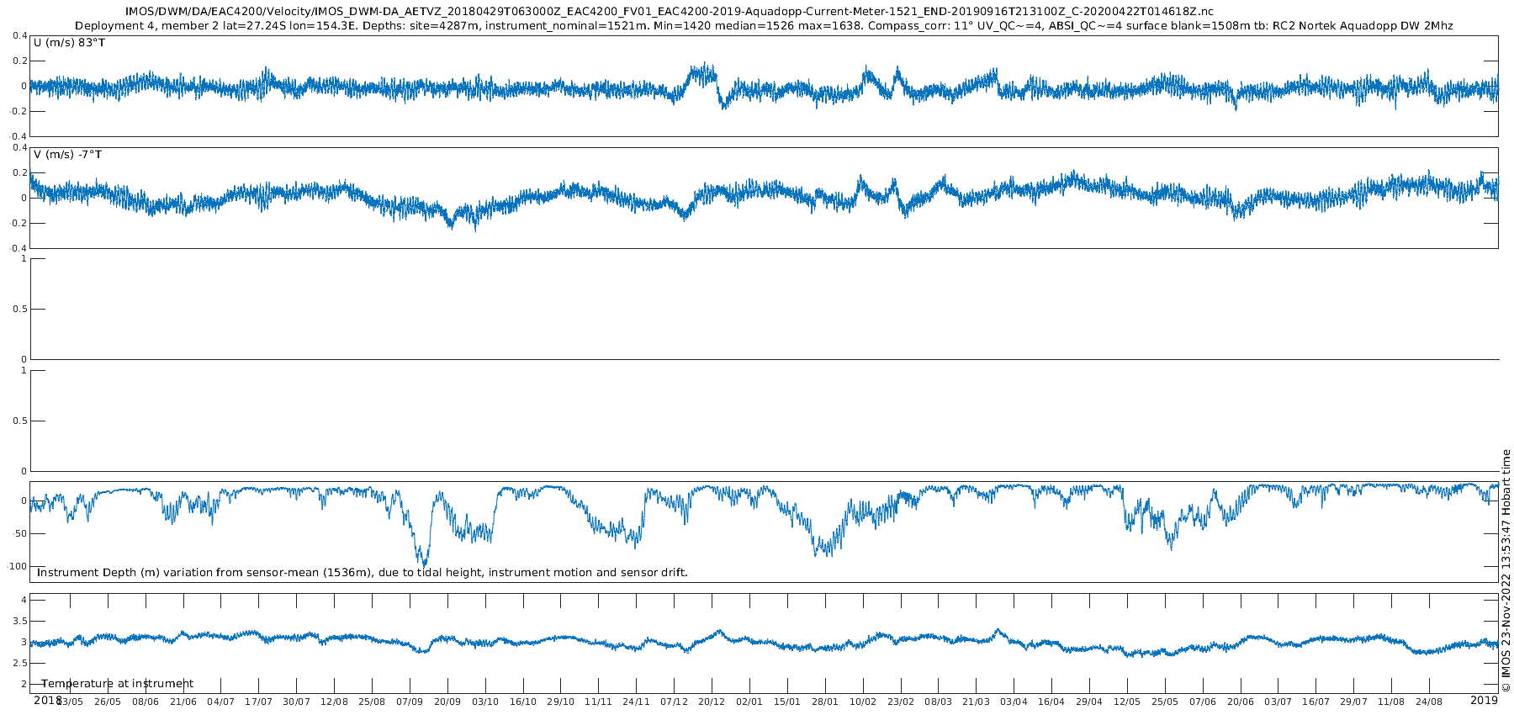Click the '-50' tick on depth variation axis

click(x=18, y=533)
